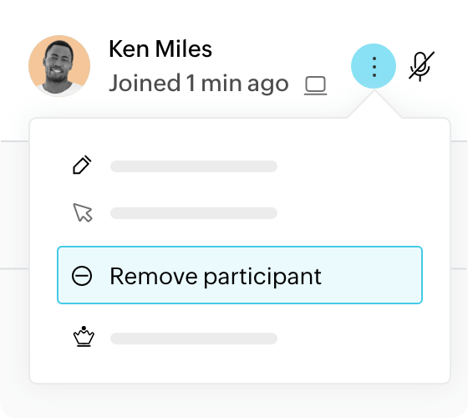Open the three-dot more options button
This screenshot has height=418, width=468.
(x=374, y=66)
